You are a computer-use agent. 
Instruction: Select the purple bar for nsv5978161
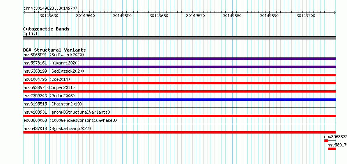click(179, 67)
